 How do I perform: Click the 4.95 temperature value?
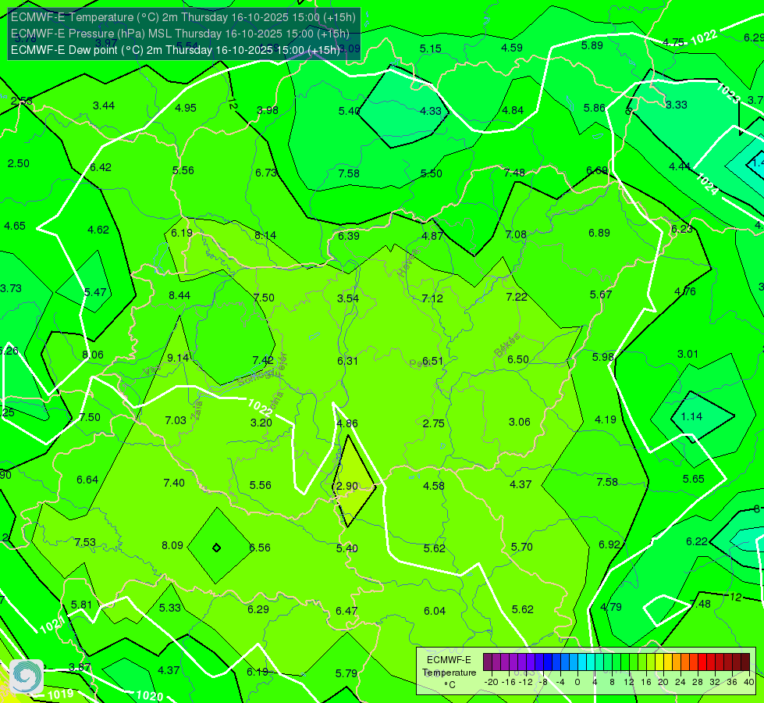185,108
